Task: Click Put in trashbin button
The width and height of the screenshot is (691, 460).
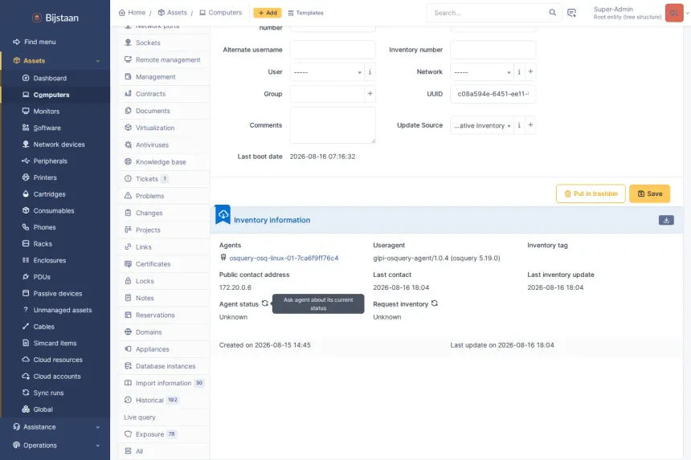Action: (591, 193)
